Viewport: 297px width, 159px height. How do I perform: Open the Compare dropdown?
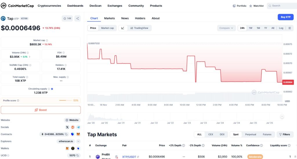[x=226, y=28]
